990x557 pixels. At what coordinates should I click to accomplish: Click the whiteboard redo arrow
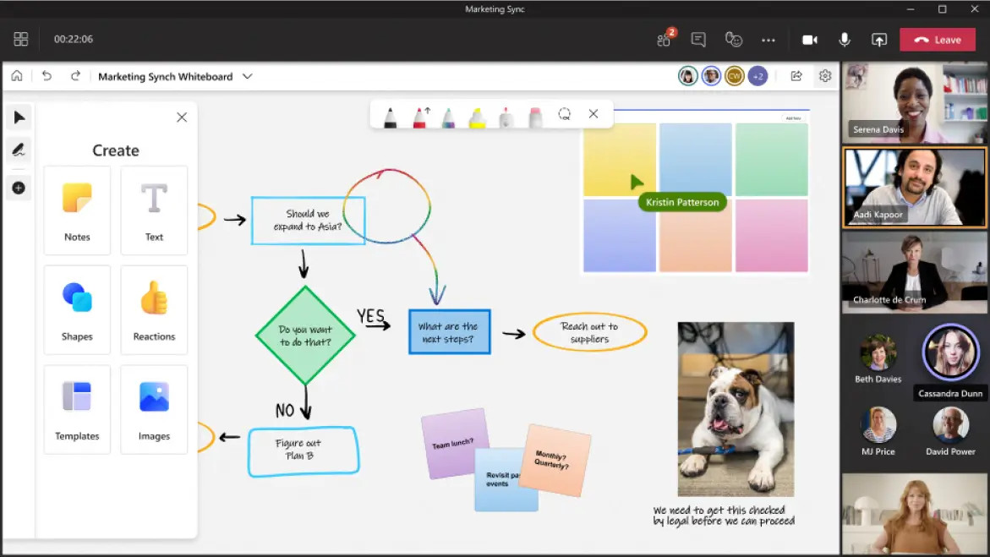pos(75,76)
